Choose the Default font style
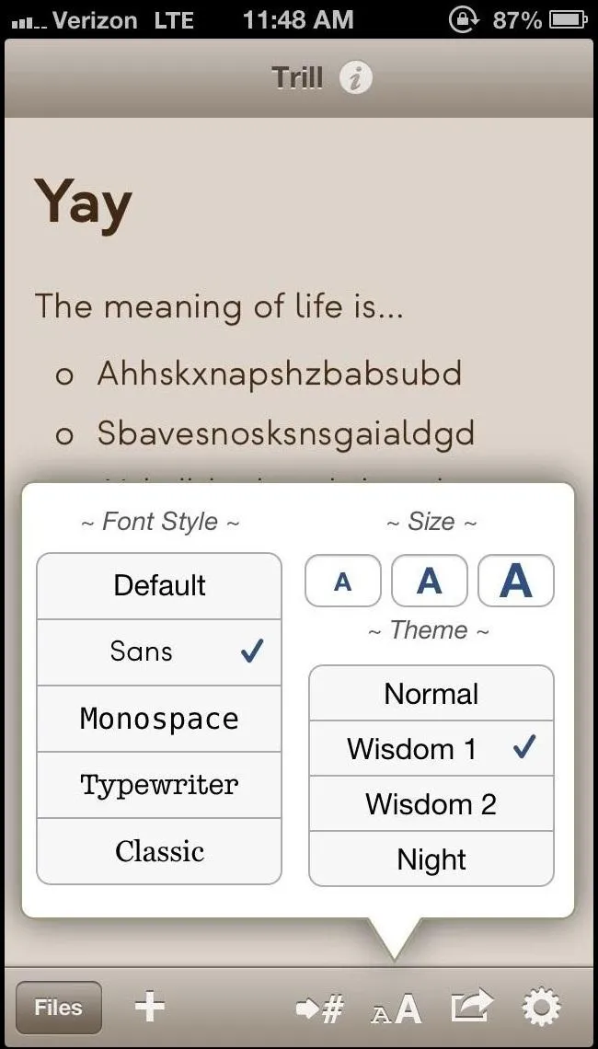Viewport: 598px width, 1049px height. pos(159,586)
